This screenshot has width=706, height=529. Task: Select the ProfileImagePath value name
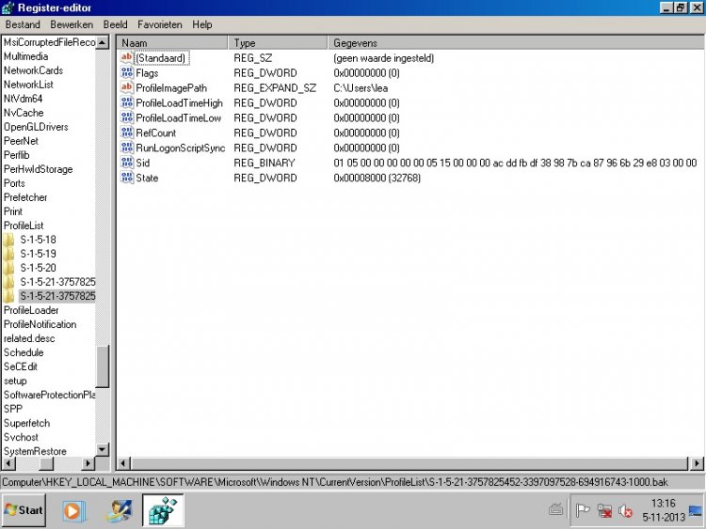171,87
